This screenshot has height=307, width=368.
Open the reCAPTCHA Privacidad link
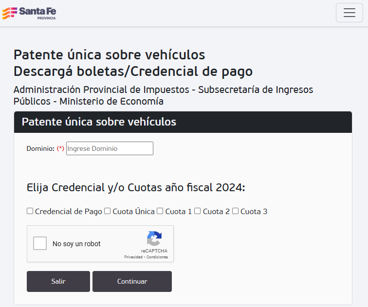point(133,257)
